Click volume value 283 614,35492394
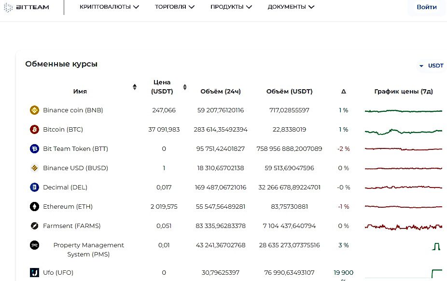This screenshot has width=447, height=281. (x=221, y=129)
